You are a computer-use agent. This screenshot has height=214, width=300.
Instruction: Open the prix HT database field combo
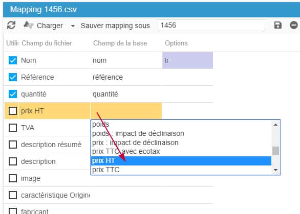(x=126, y=111)
